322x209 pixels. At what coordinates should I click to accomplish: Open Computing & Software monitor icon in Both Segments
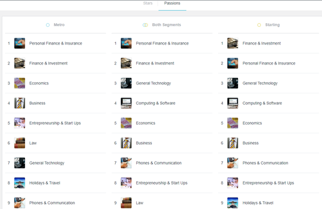126,103
